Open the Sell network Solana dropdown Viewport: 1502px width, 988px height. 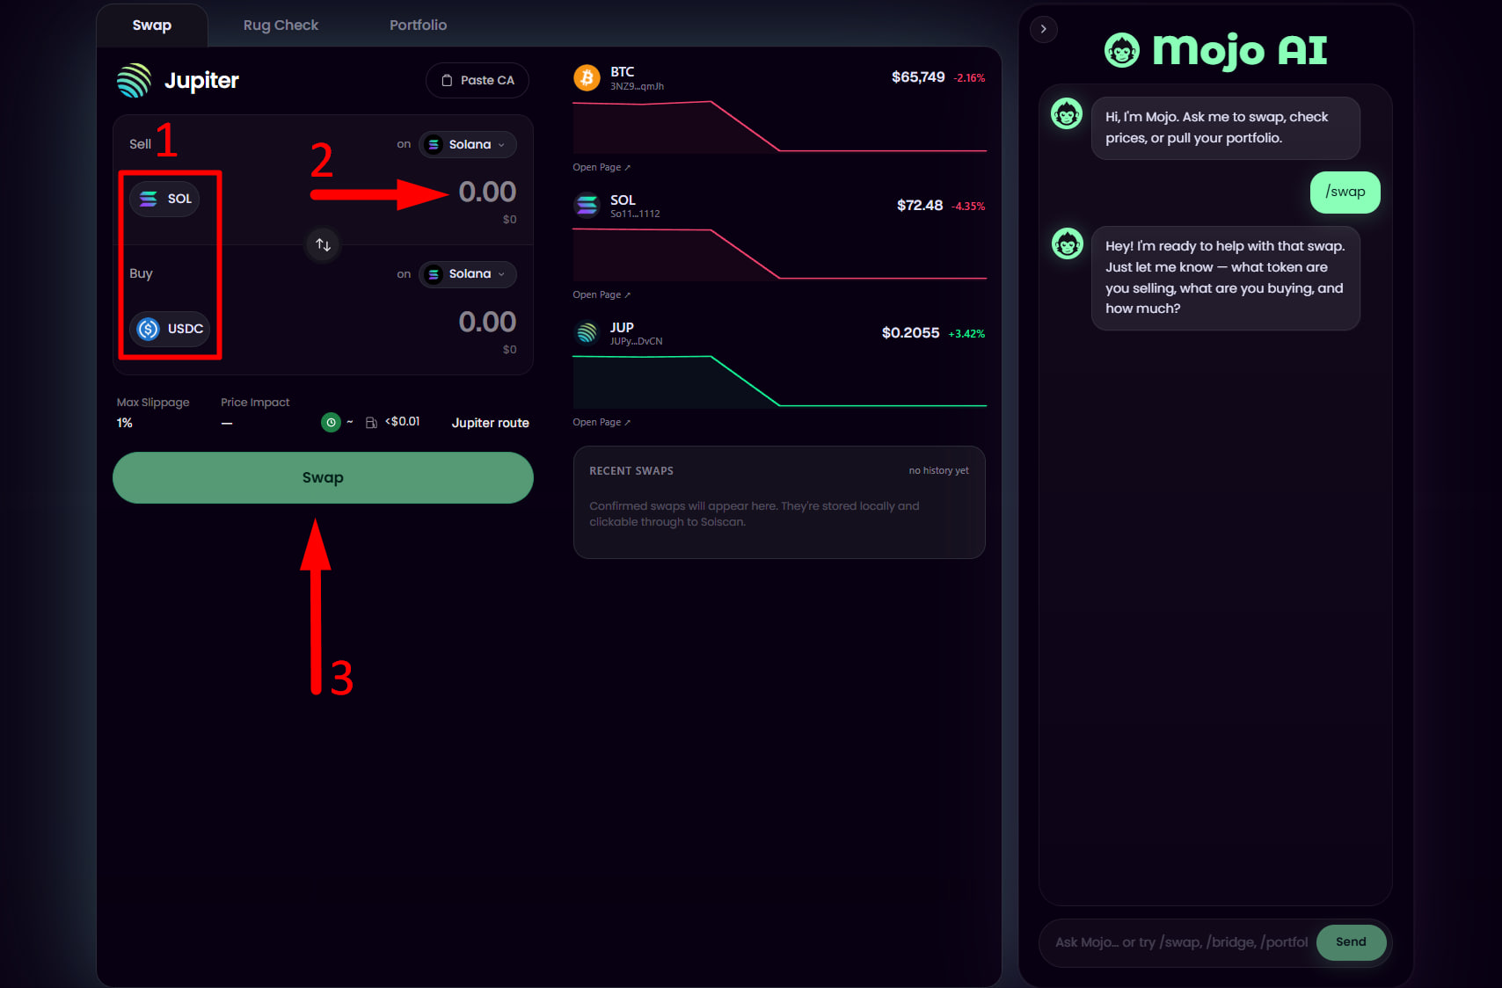[468, 144]
